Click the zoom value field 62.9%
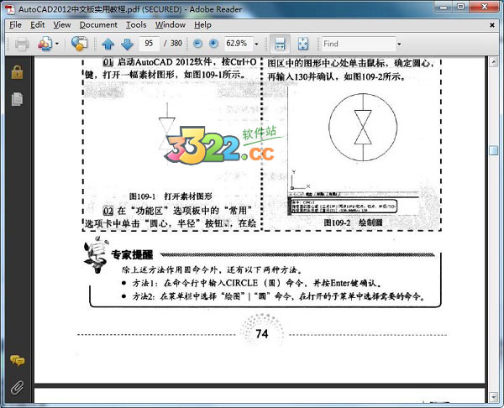The image size is (504, 408). pyautogui.click(x=239, y=44)
